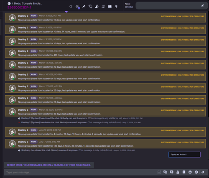Click the message about no progress for 480 hours
This screenshot has height=178, width=209.
click(60, 55)
